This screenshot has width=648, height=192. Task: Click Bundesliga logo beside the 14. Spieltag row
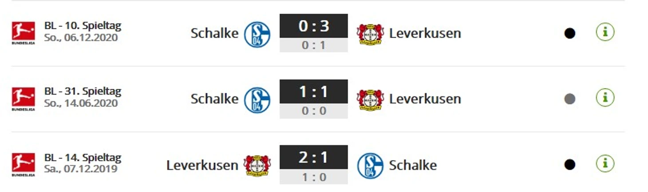[23, 165]
